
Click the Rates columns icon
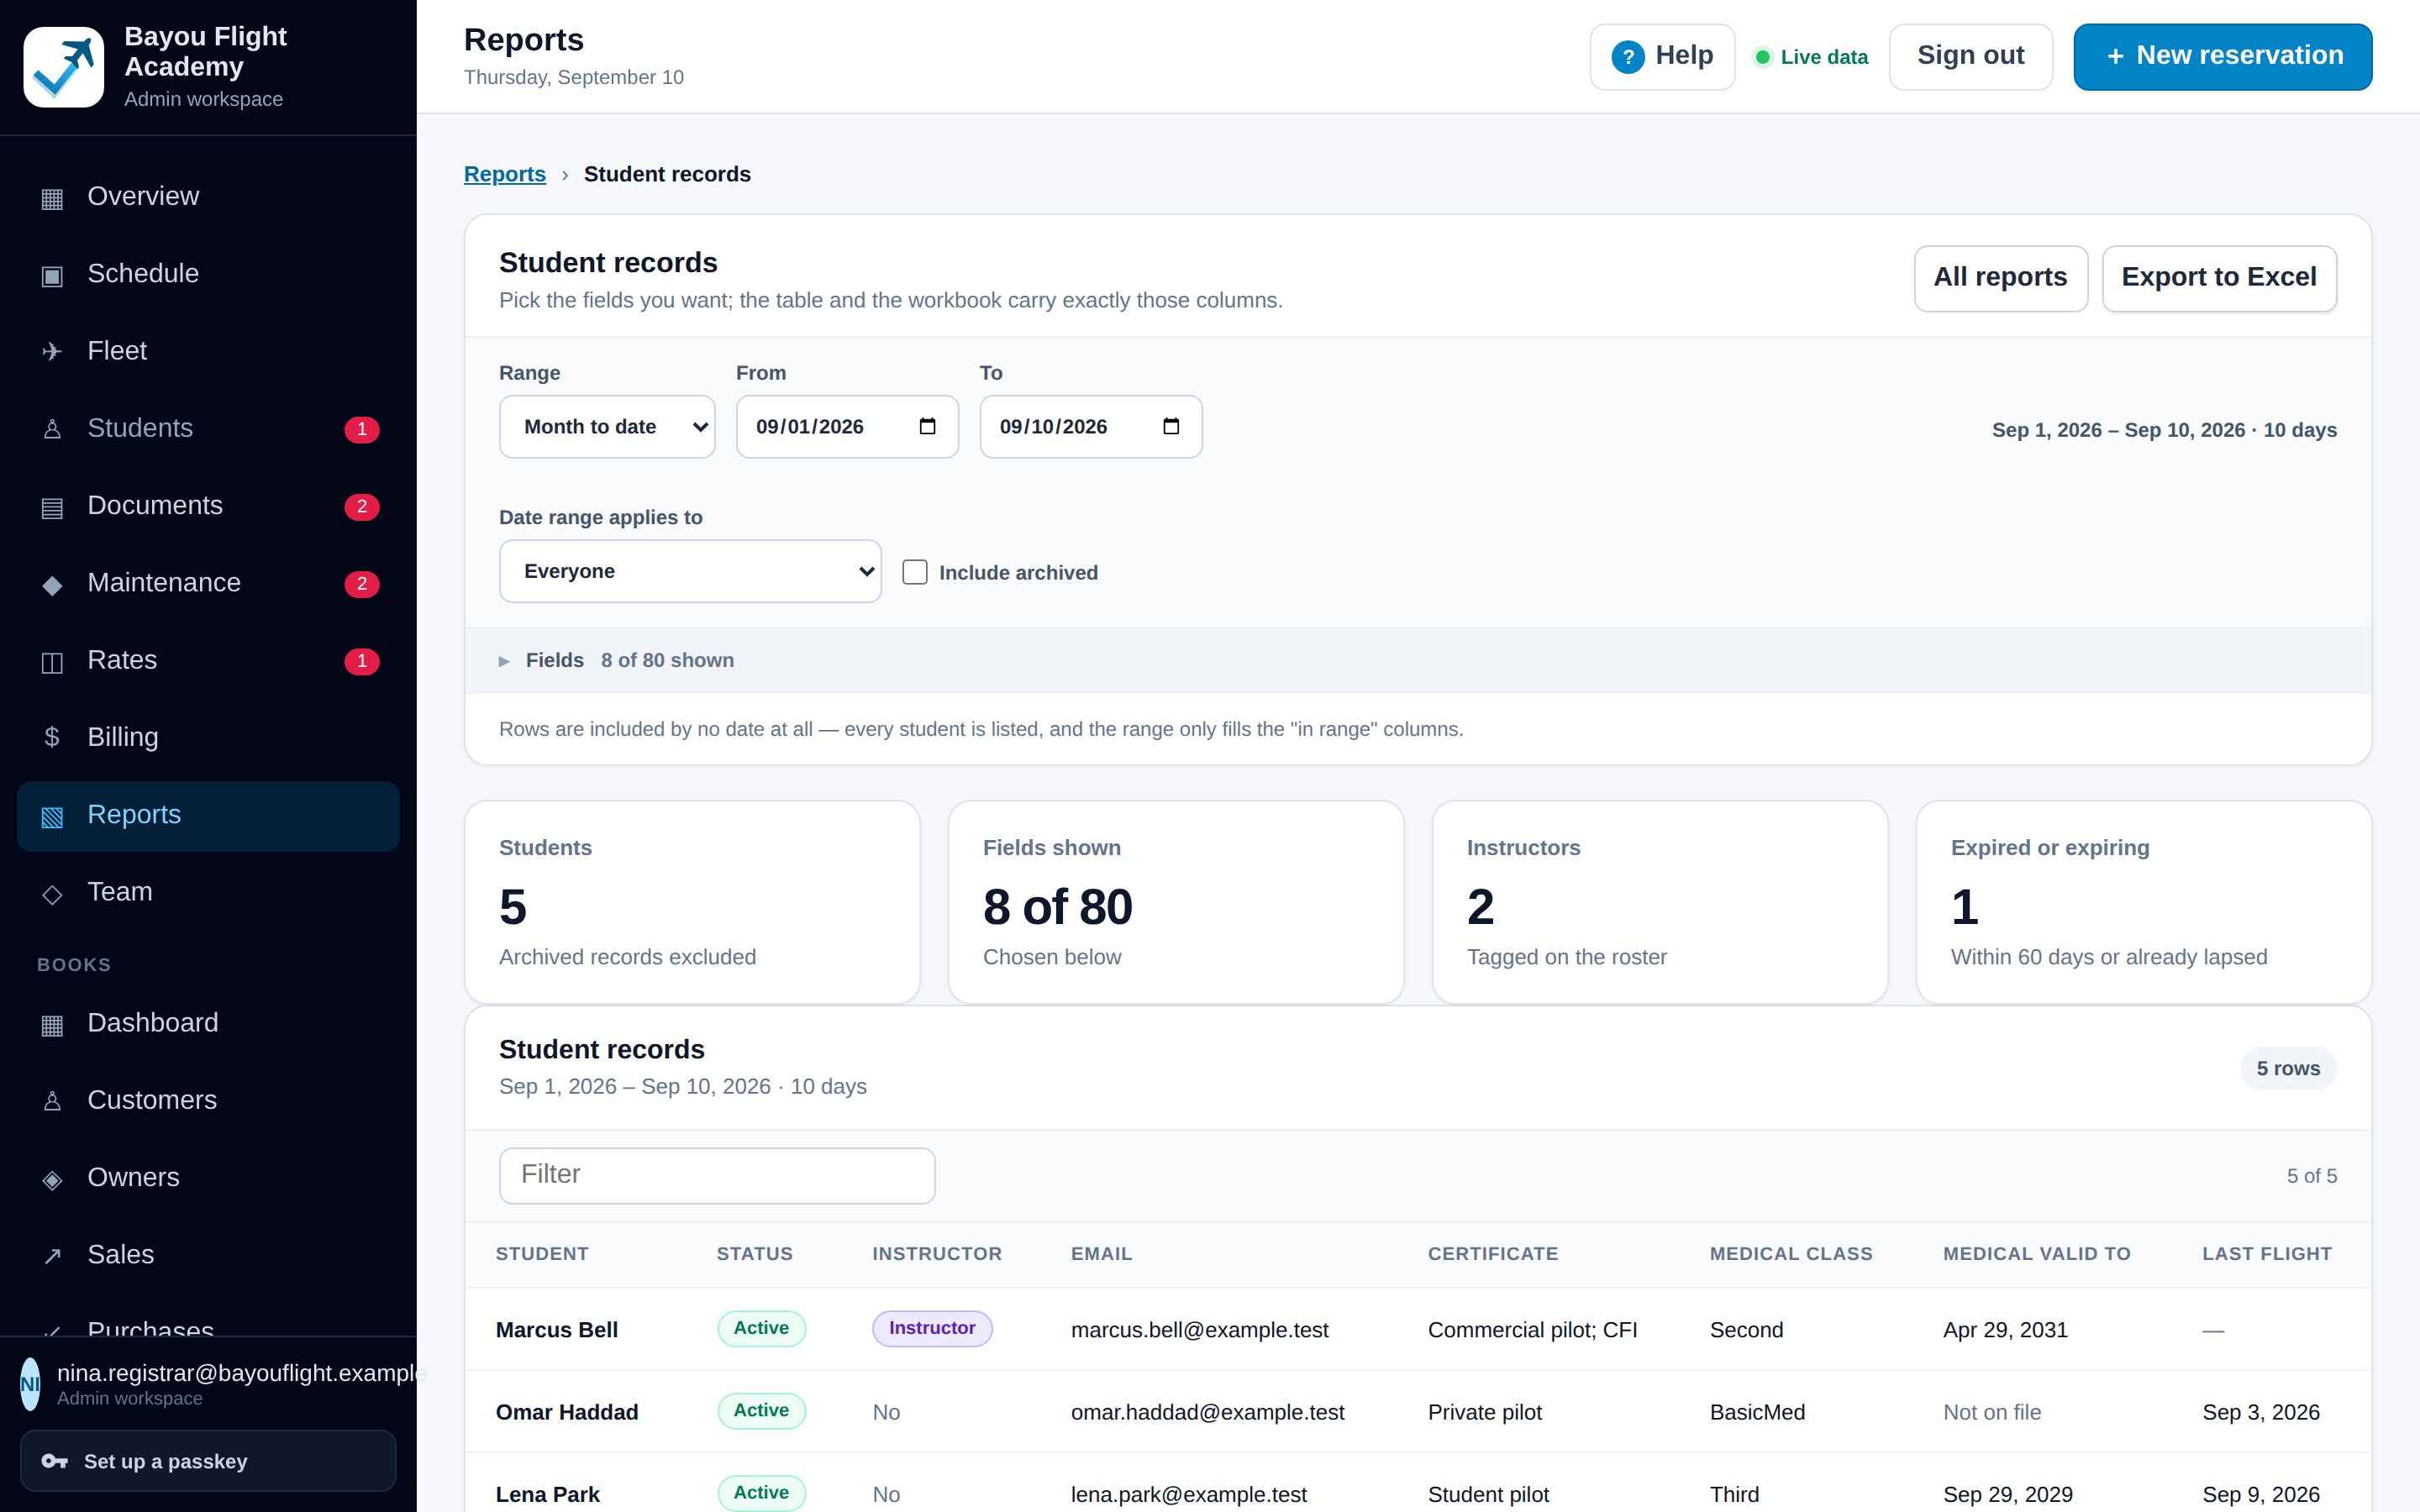tap(52, 661)
